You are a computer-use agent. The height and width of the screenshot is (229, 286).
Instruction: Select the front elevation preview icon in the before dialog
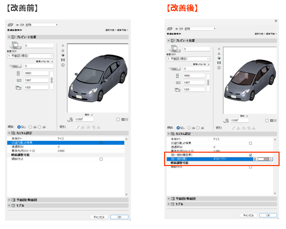point(63,51)
